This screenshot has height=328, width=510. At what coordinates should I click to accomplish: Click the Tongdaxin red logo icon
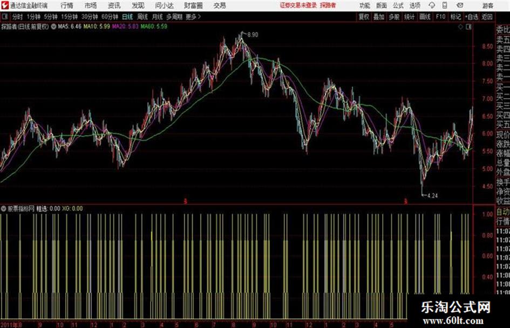pos(5,5)
